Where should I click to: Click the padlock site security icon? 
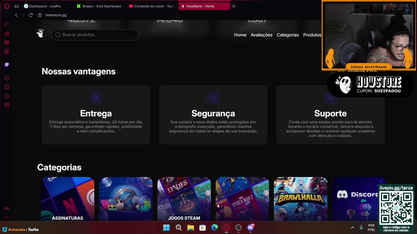(x=40, y=15)
